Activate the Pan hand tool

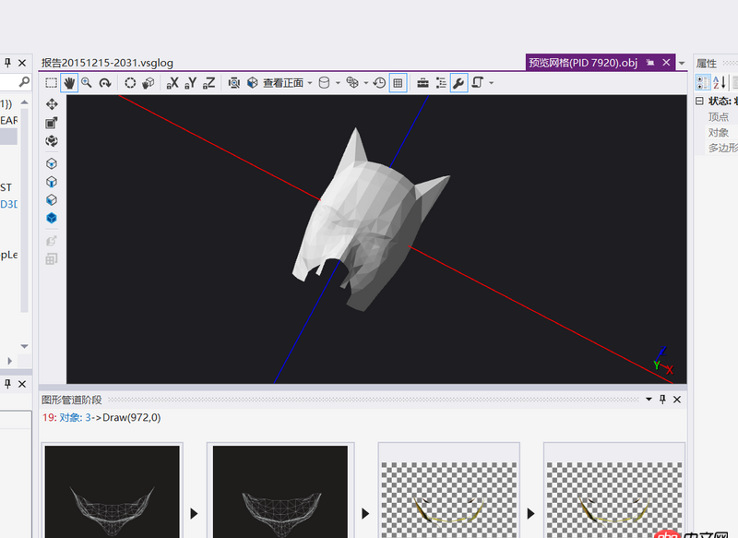pos(69,83)
